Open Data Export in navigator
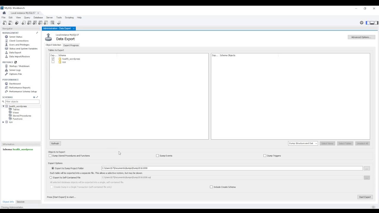Image resolution: width=379 pixels, height=213 pixels. 15,53
